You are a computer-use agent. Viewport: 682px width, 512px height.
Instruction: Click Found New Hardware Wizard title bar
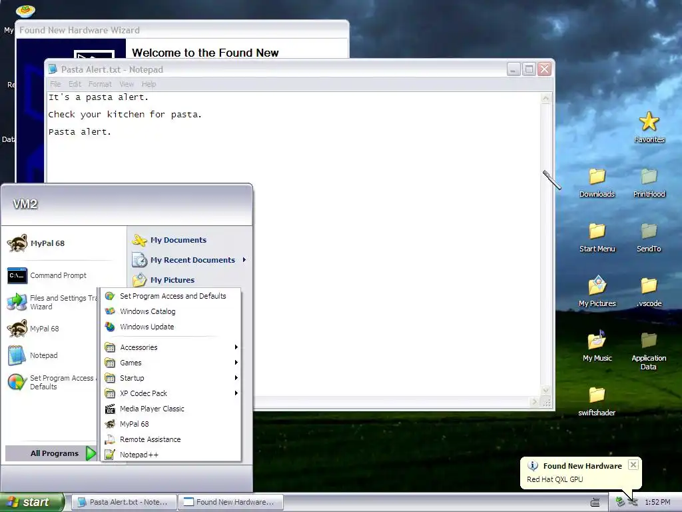tap(182, 30)
